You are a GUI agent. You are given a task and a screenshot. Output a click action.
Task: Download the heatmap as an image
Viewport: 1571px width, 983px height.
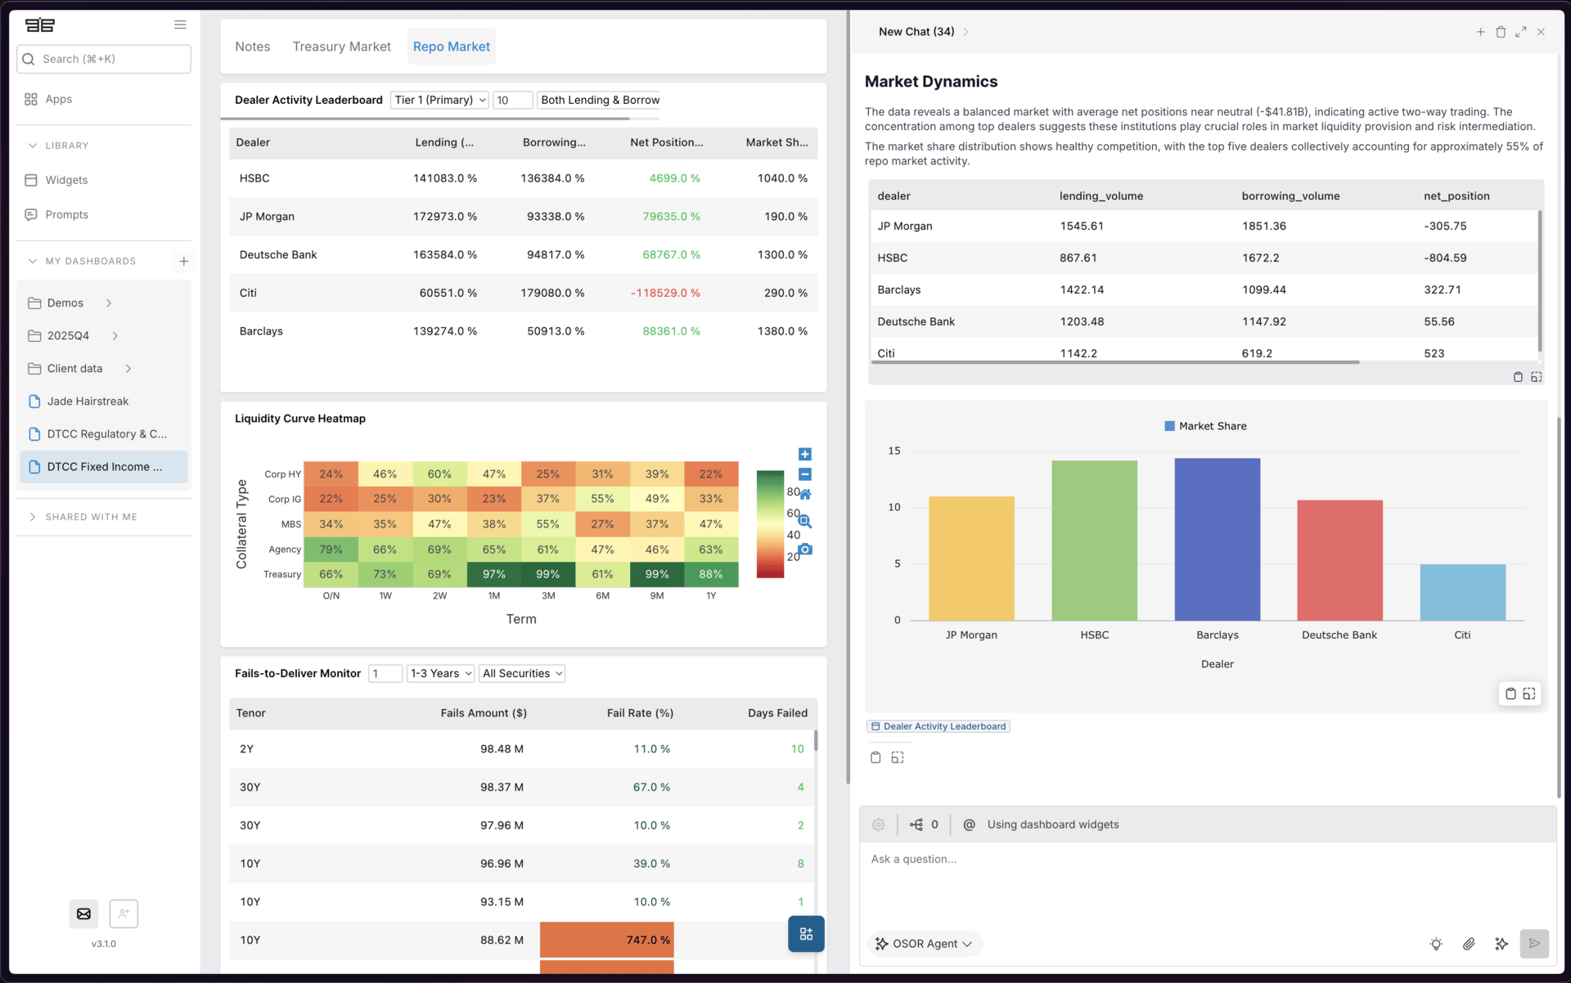coord(805,550)
